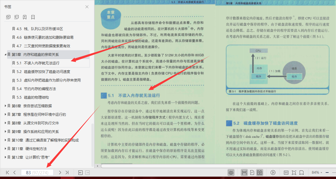Click the fit page to window icon

click(294, 172)
